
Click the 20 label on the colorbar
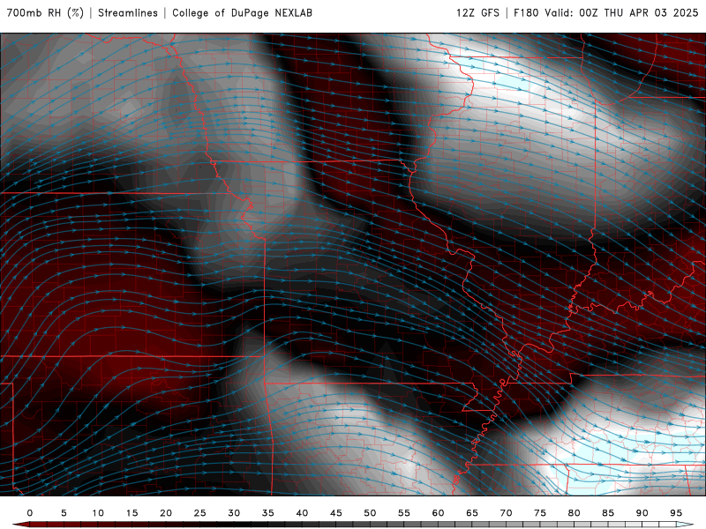166,513
